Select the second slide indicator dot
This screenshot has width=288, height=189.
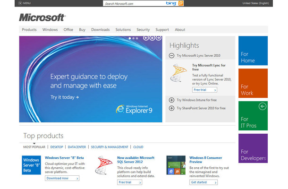(x=133, y=38)
